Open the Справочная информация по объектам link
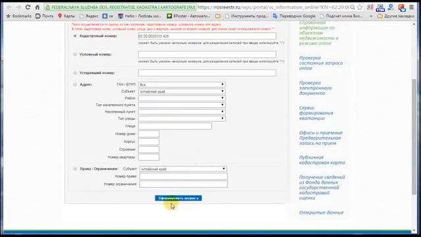Image resolution: width=421 pixels, height=237 pixels. 318,34
